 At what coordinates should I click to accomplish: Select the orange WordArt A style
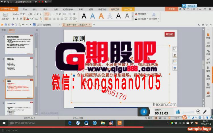101,16
